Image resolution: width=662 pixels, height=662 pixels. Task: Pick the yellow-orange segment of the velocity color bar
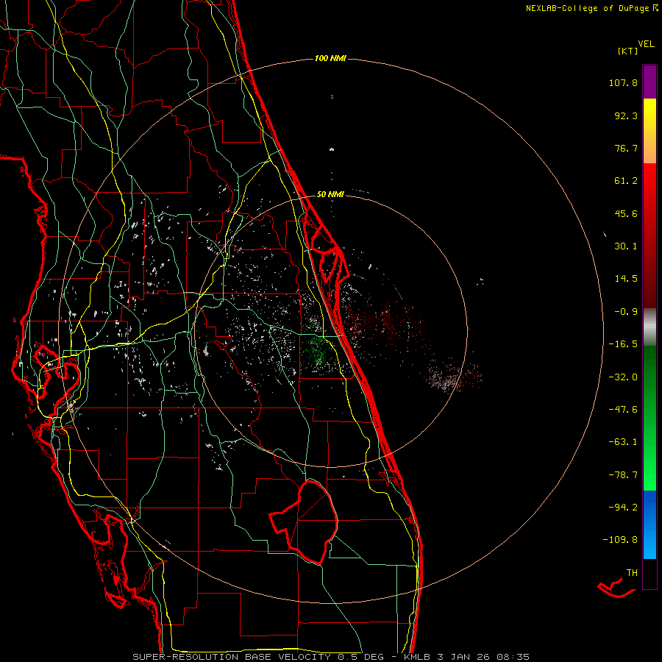tap(649, 131)
